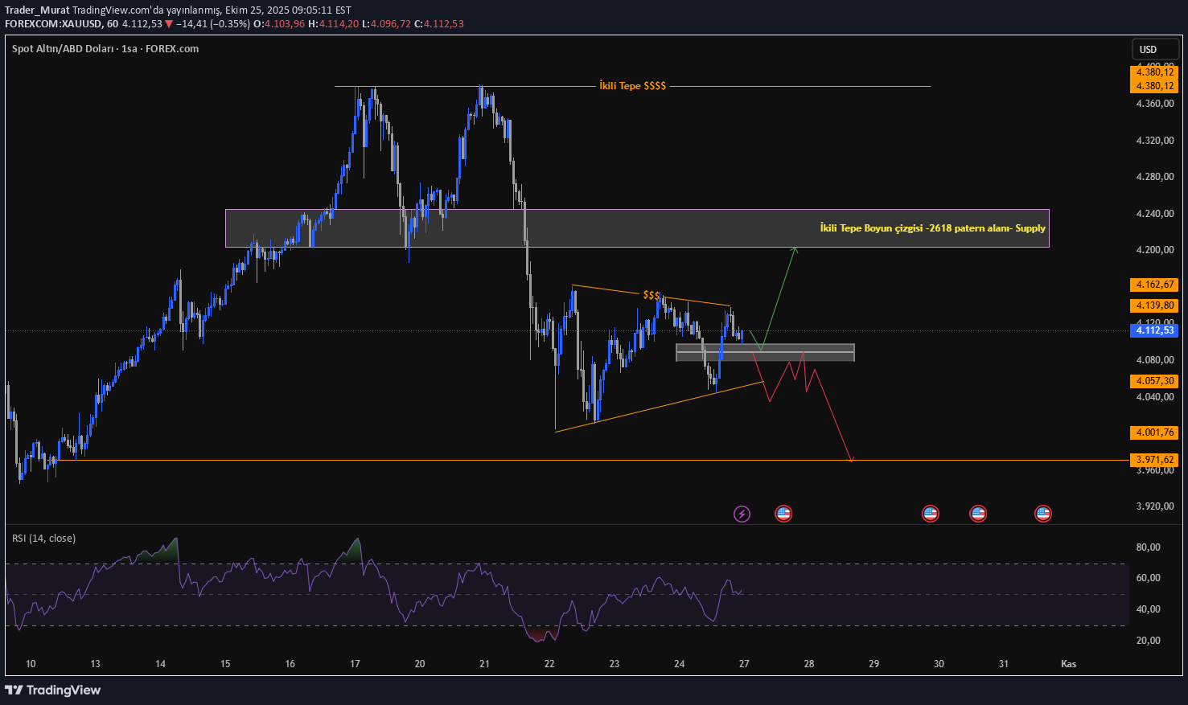
Task: Select the US flag event icon near October 30
Action: (978, 513)
